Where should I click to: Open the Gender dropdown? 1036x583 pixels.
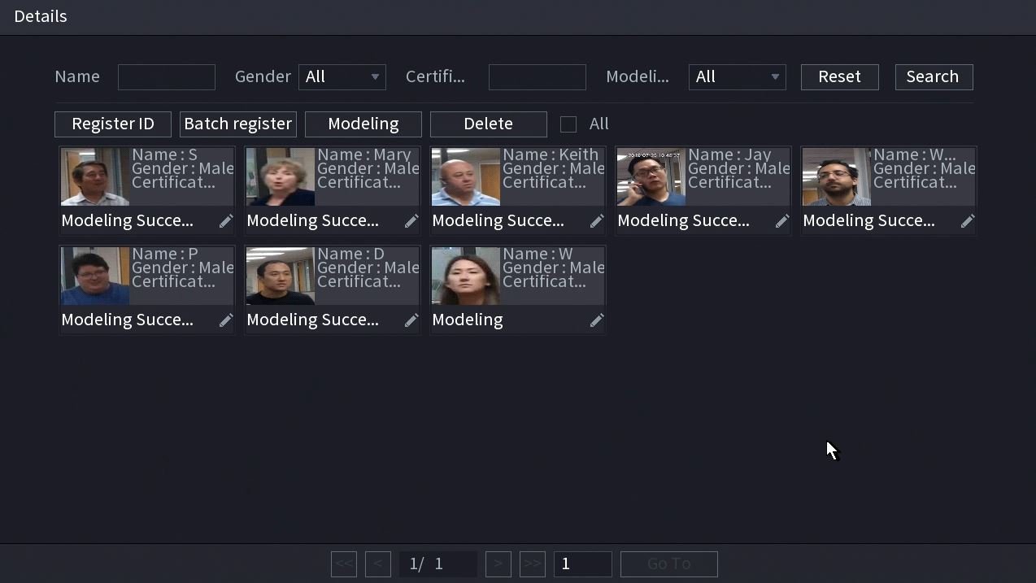click(342, 77)
